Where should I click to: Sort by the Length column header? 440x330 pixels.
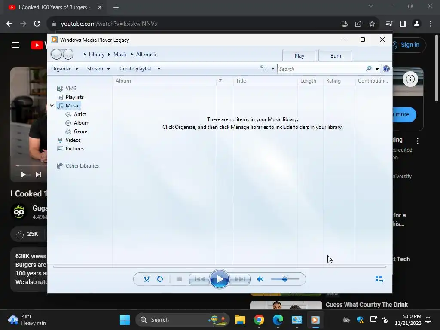point(310,81)
